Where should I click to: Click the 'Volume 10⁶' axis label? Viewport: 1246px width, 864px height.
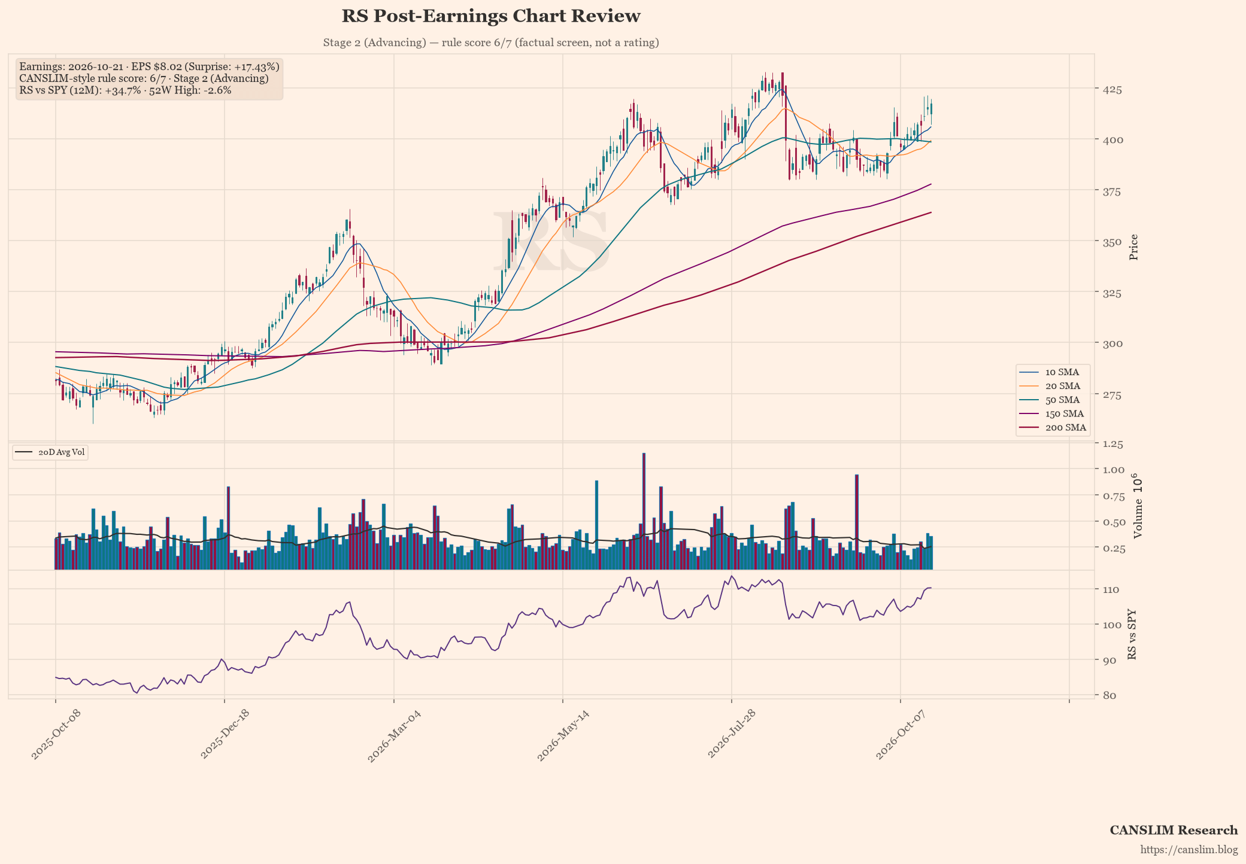[x=1138, y=506]
